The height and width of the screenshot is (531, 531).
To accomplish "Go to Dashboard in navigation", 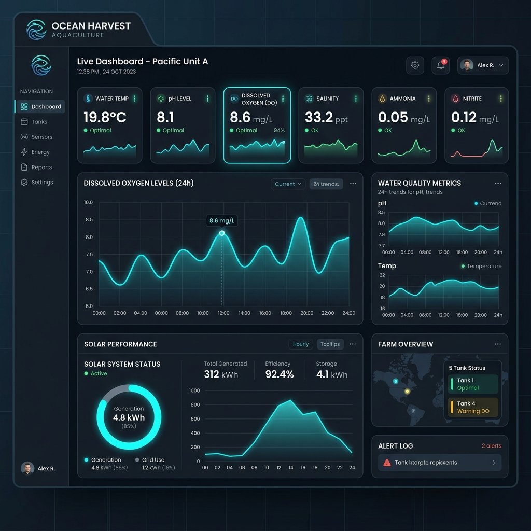I will coord(40,107).
